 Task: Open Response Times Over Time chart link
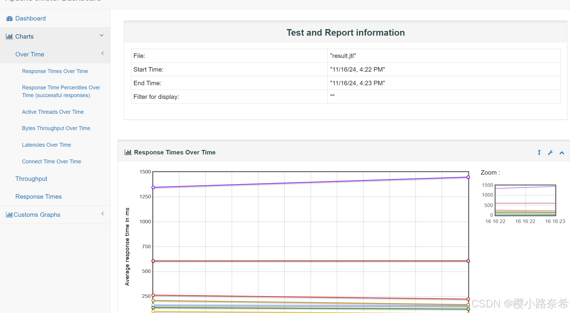click(55, 71)
